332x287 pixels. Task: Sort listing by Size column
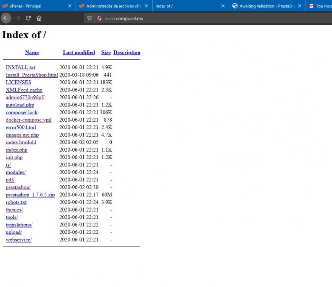click(106, 52)
